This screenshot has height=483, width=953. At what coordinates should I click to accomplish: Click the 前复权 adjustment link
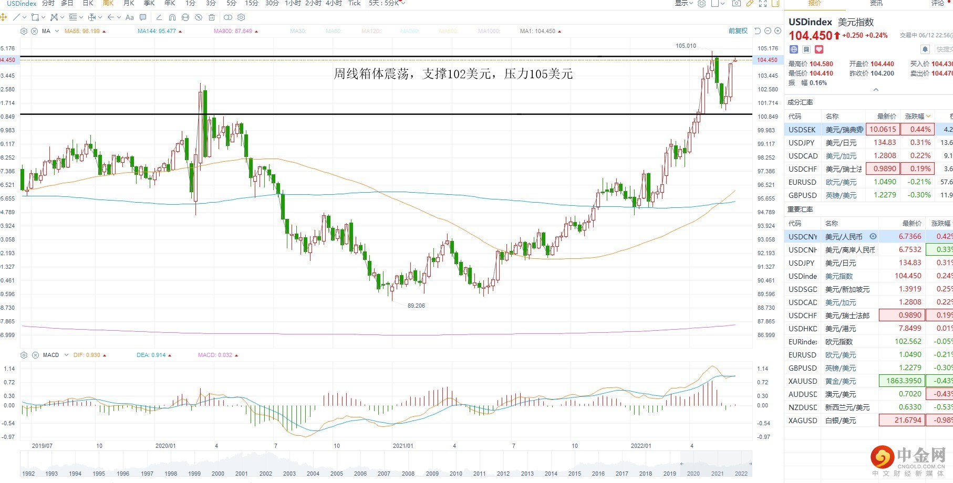coord(738,31)
